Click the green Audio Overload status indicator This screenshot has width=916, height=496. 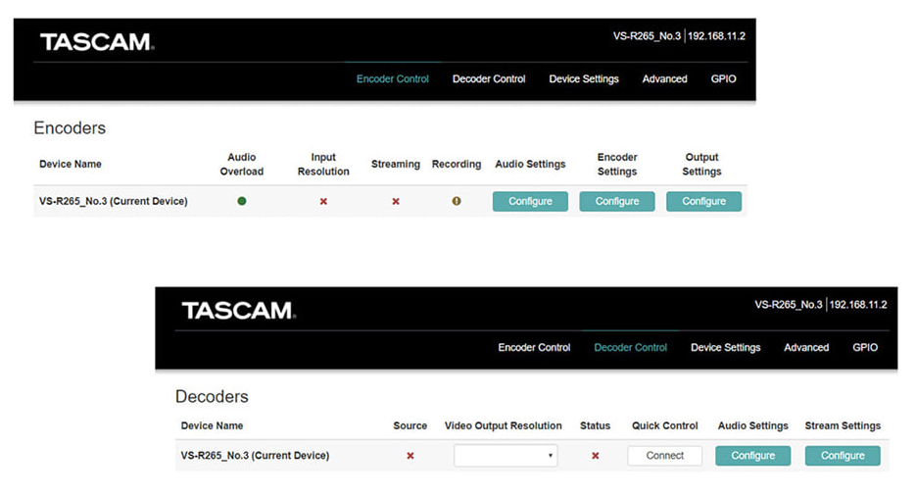point(242,201)
